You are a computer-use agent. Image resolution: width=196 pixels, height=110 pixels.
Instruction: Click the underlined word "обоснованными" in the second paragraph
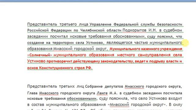tap(82, 98)
